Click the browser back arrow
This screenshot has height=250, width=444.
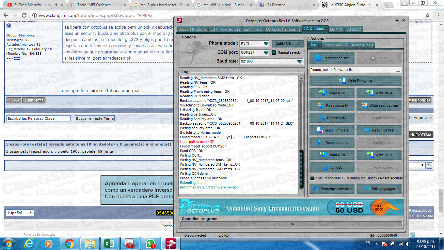[6, 15]
